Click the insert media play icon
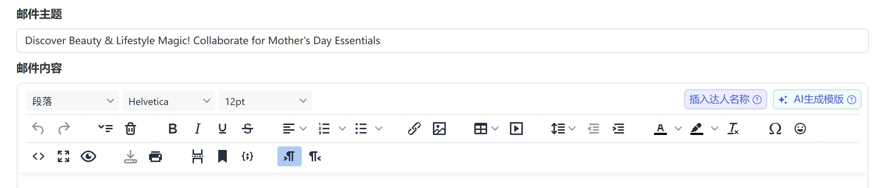883x188 pixels. click(516, 129)
